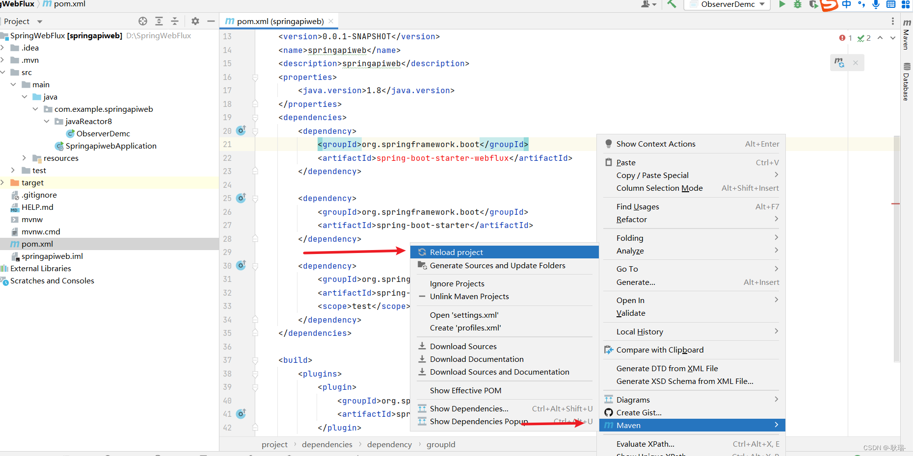Collapse the src folder
This screenshot has height=456, width=913.
tap(2, 72)
